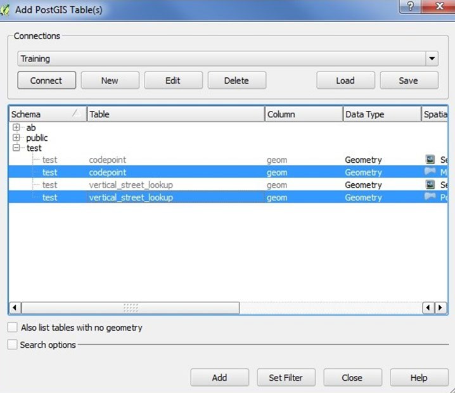Click the Delete connection button
The height and width of the screenshot is (393, 455).
coord(237,81)
